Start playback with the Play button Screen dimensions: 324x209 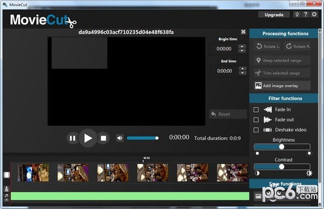[x=88, y=138]
